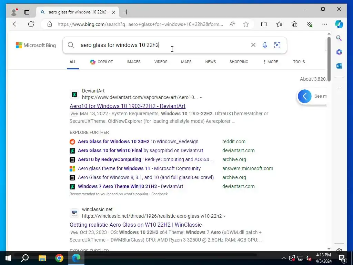Switch to SHOPPING tab
This screenshot has width=353, height=265.
tap(239, 62)
